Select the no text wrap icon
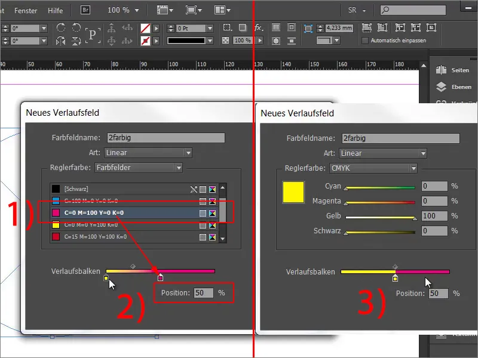This screenshot has height=358, width=478. [276, 27]
